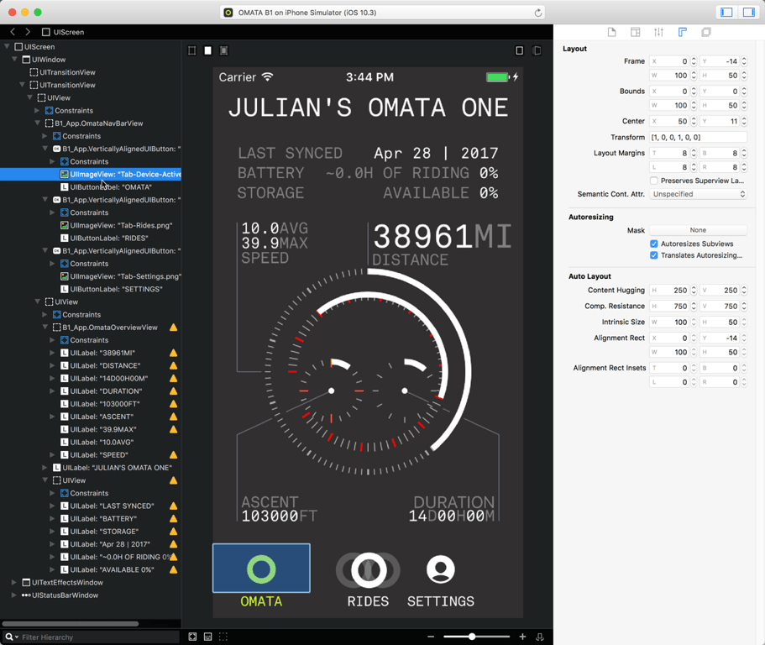Expand the UILabel "LAST SYNCED" node

pos(52,506)
